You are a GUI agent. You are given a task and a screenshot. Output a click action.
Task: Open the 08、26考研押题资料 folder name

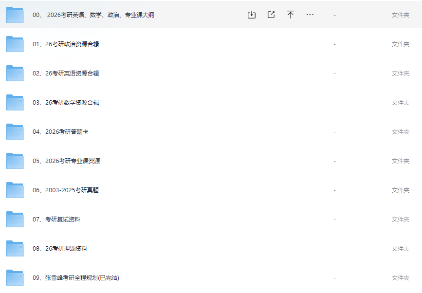coord(60,249)
